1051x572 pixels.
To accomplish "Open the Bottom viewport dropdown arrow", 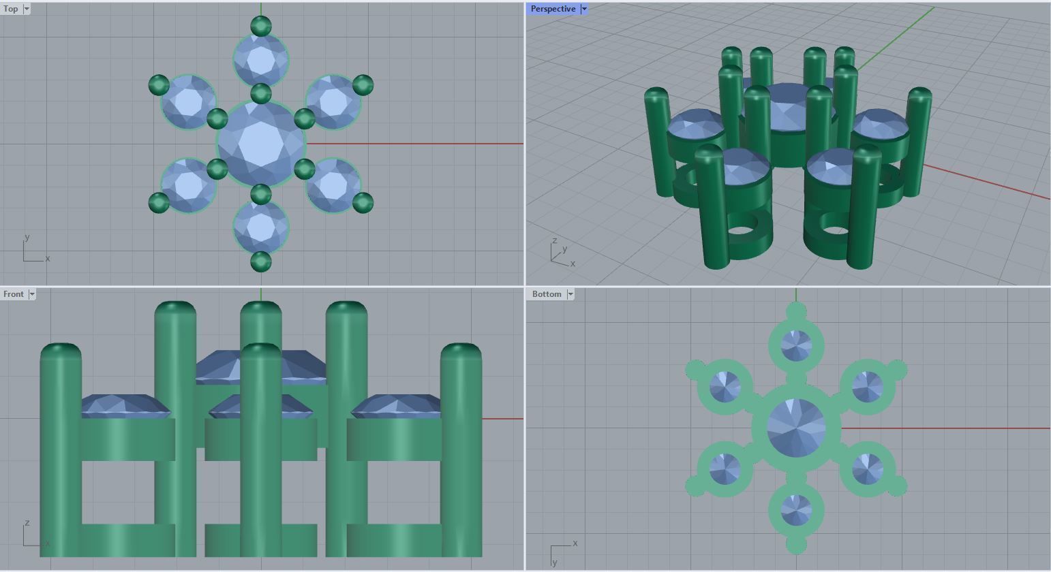I will click(570, 294).
